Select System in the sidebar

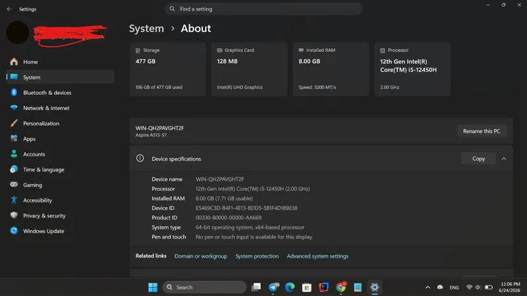tap(60, 77)
